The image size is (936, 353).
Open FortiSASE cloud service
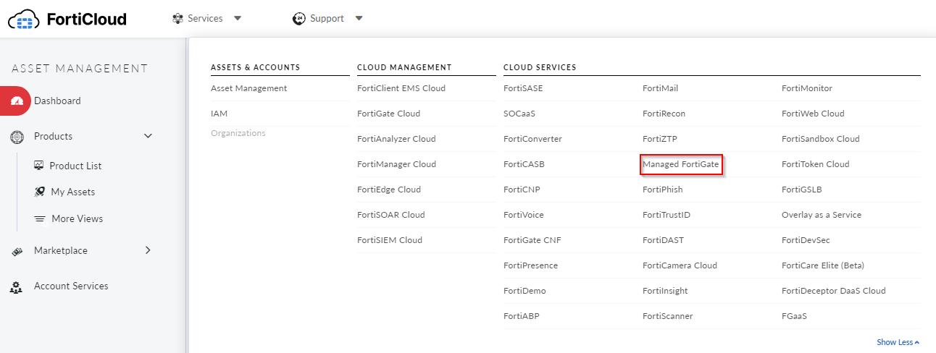pos(523,88)
